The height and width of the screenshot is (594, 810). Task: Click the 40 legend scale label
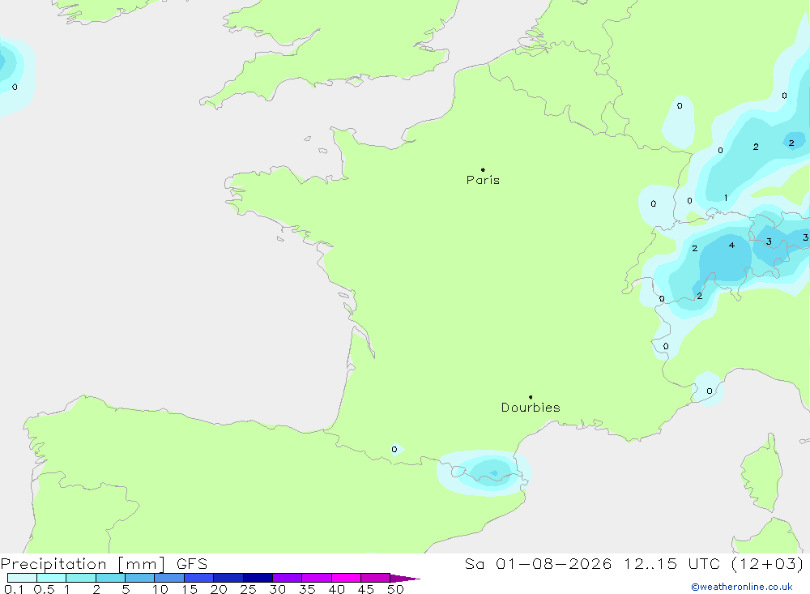pos(337,589)
